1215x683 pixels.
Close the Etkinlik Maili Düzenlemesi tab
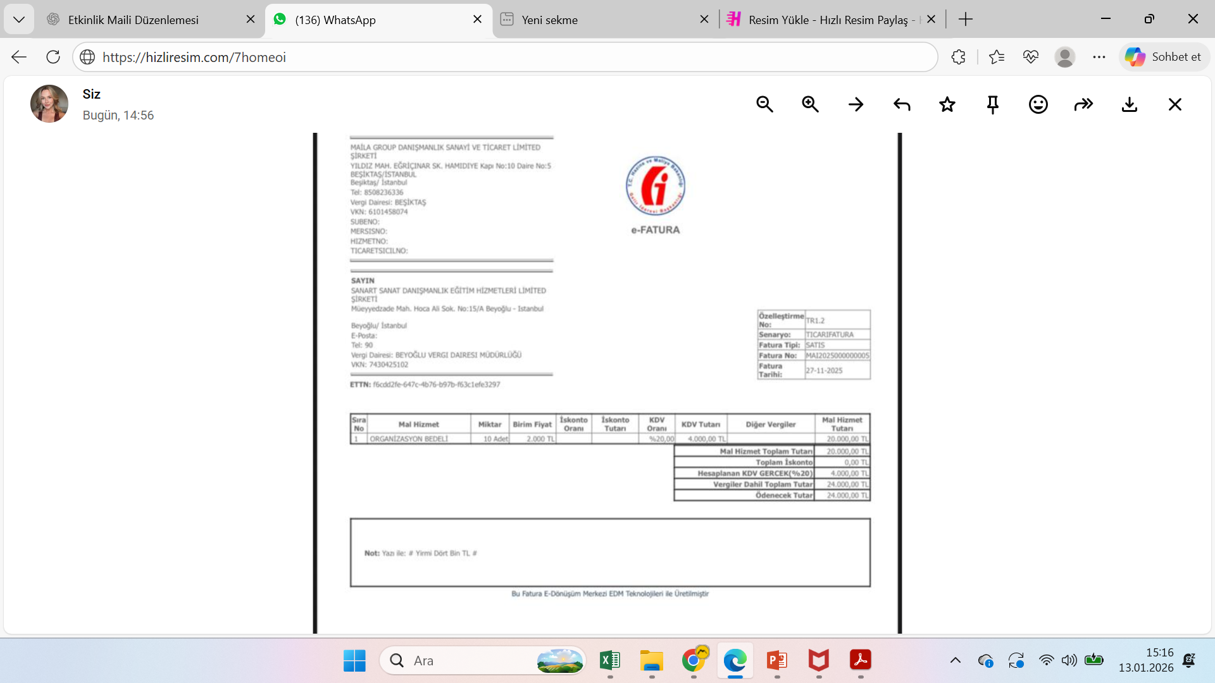click(x=251, y=19)
